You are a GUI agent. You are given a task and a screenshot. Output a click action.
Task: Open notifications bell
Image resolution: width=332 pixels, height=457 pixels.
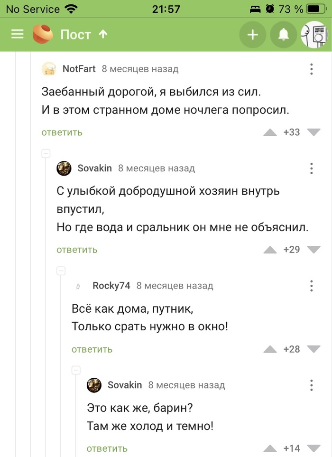pyautogui.click(x=284, y=35)
